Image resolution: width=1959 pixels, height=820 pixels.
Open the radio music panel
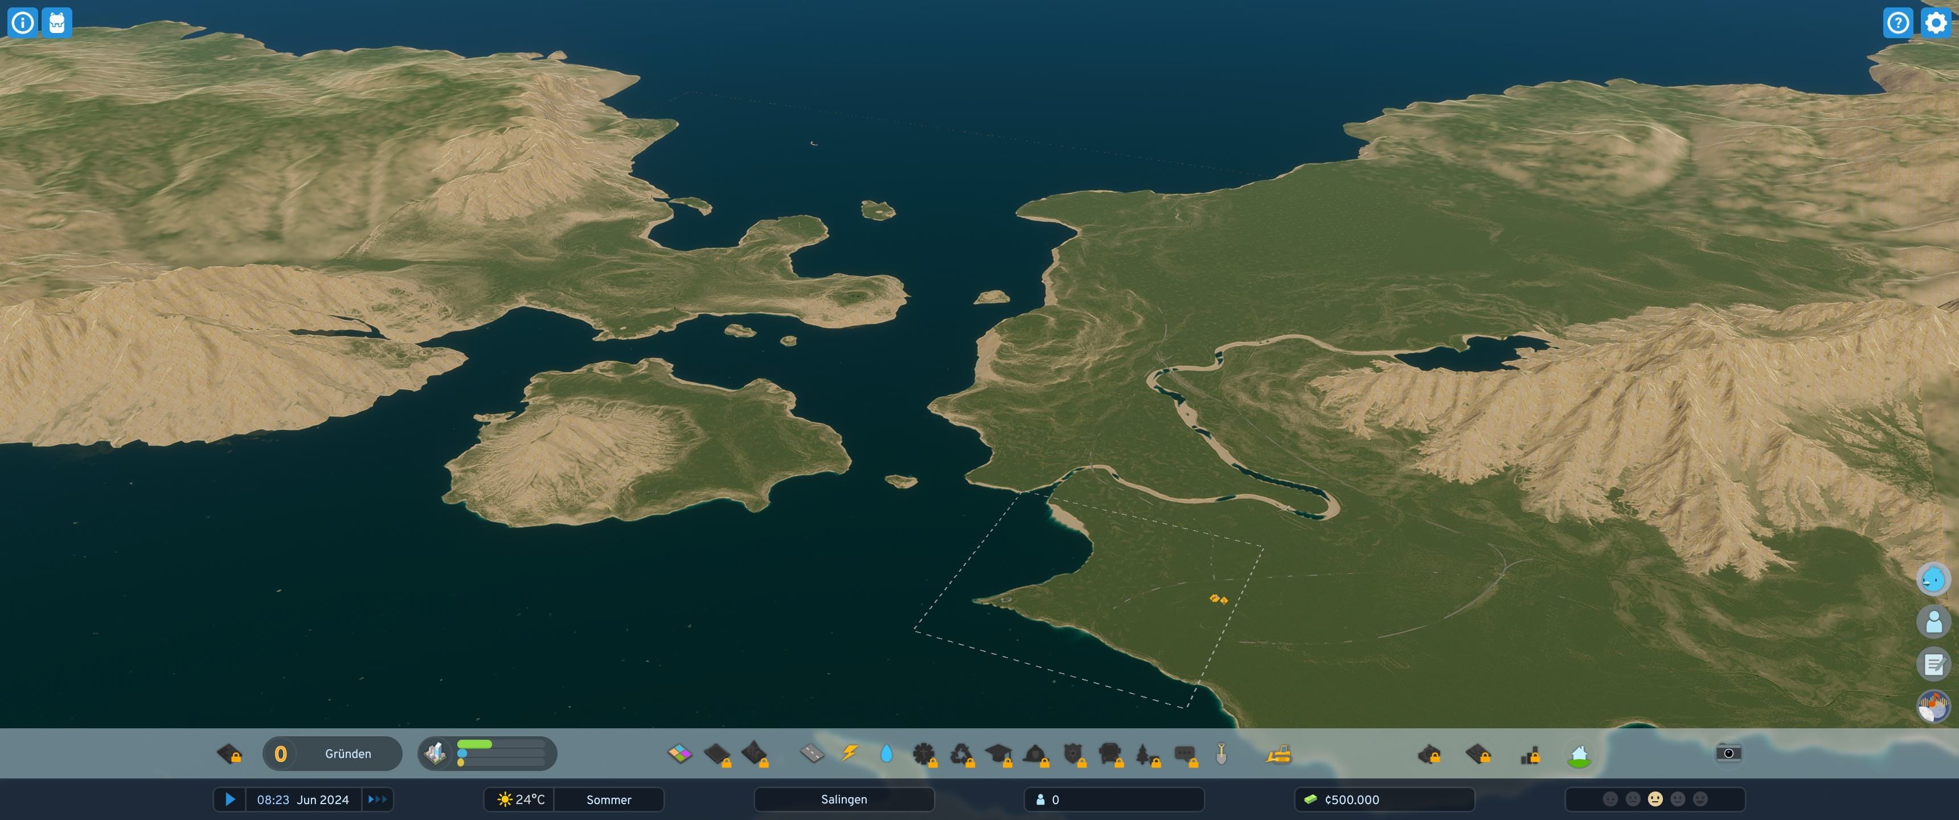pos(1933,706)
